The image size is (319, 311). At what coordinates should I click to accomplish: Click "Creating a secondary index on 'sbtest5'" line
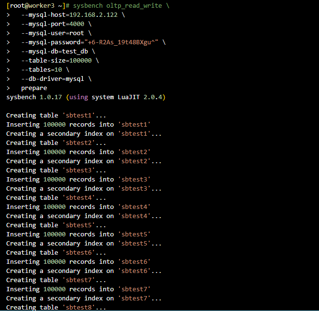(84, 244)
